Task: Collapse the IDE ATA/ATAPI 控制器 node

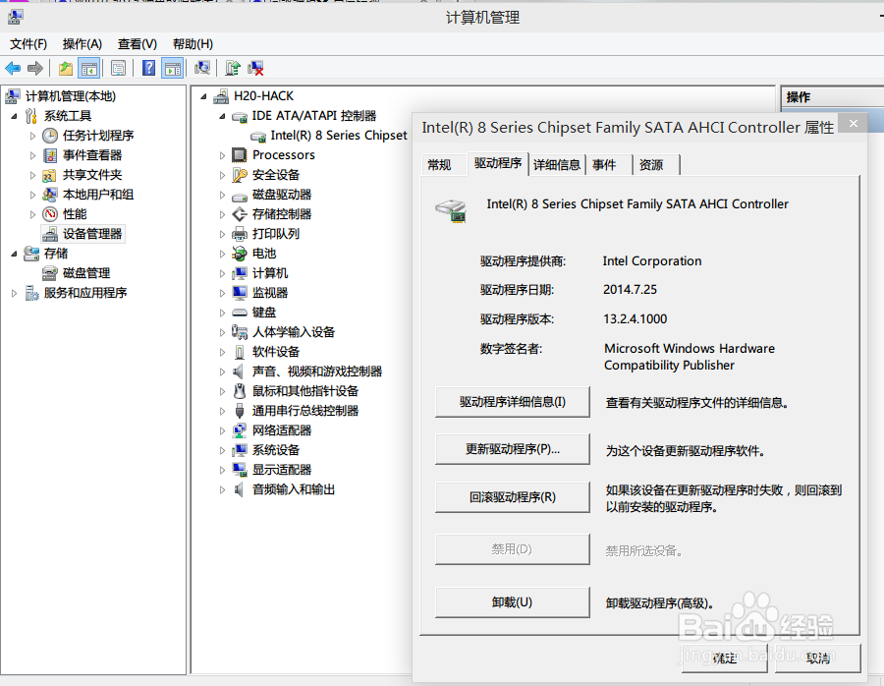Action: click(x=221, y=115)
